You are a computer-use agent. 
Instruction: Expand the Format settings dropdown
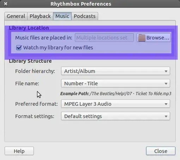click(115, 116)
